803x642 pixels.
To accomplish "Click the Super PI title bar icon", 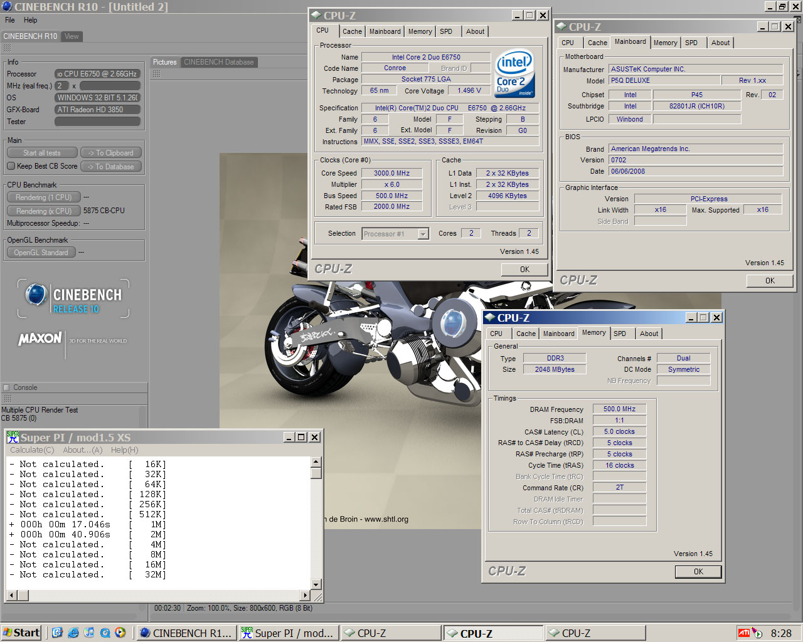I will point(13,437).
